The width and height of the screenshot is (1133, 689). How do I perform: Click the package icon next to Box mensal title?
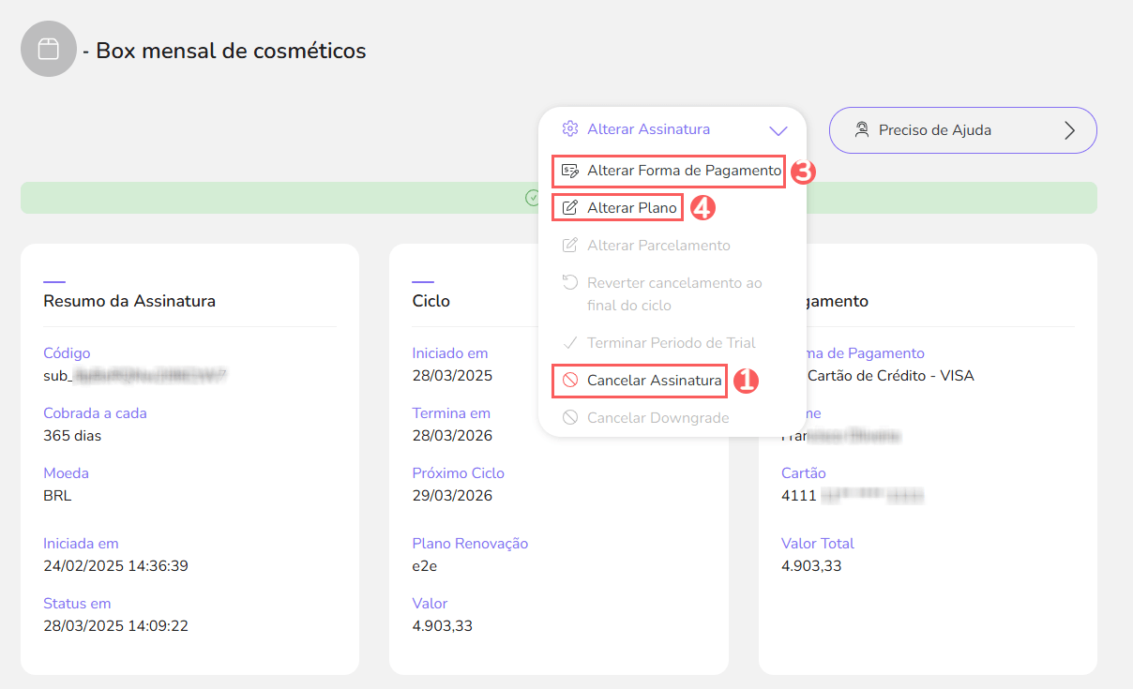click(x=49, y=48)
